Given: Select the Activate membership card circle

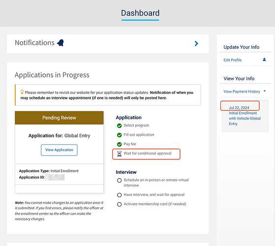Looking at the screenshot, I should pyautogui.click(x=119, y=204).
